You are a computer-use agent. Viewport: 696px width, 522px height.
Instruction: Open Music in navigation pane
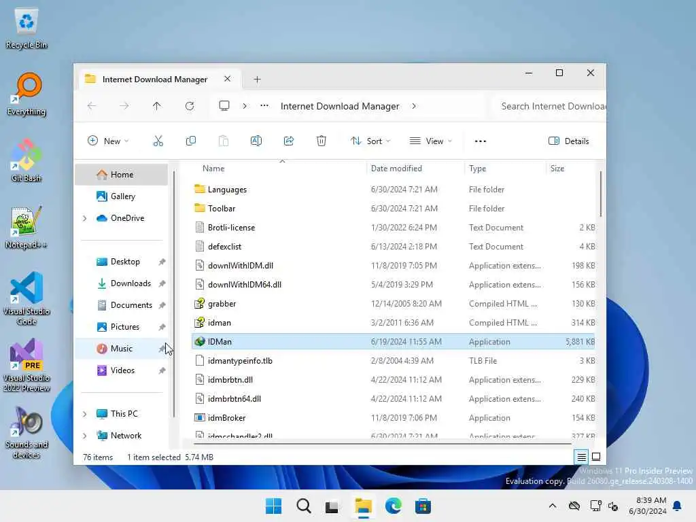[121, 349]
